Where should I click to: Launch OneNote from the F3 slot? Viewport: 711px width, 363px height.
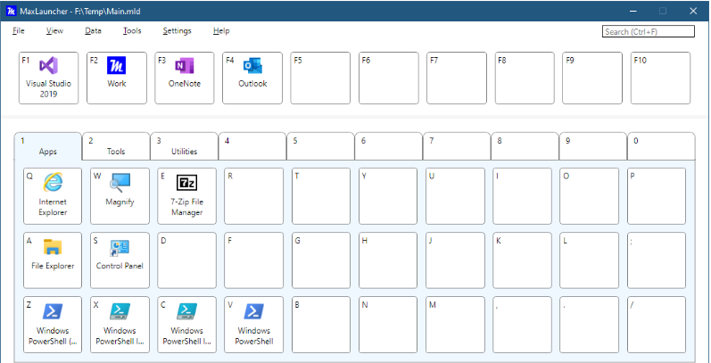pos(185,78)
